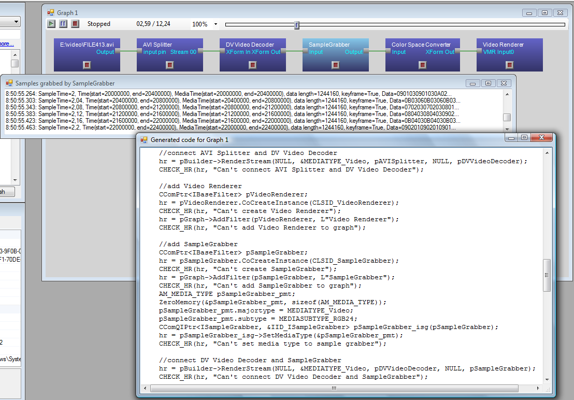Viewport: 574px width, 400px height.
Task: Click the red state icon on Video Renderer filter
Action: point(509,65)
